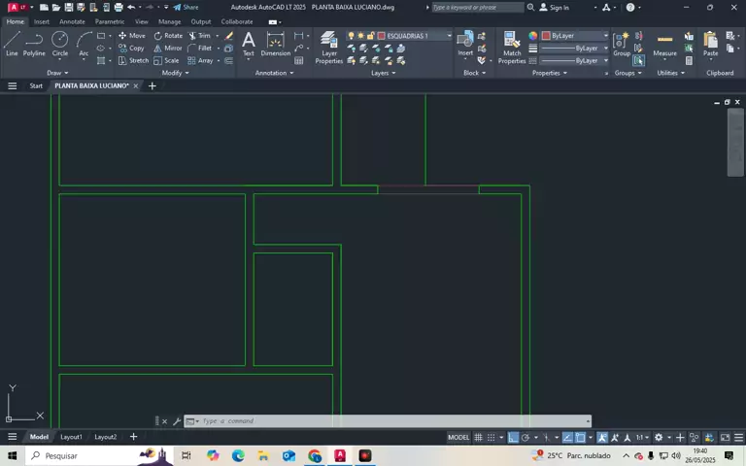Select the Line drawing tool

click(12, 43)
